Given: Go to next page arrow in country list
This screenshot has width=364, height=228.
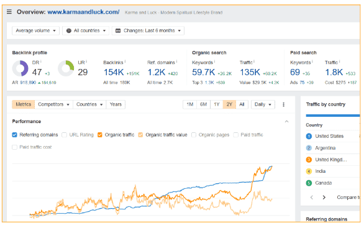Looking at the screenshot, I should pyautogui.click(x=324, y=198).
